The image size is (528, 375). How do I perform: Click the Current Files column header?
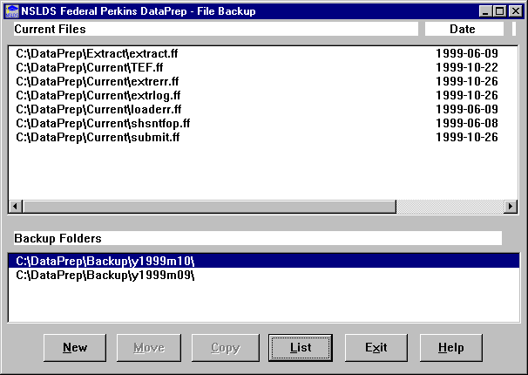tap(216, 29)
